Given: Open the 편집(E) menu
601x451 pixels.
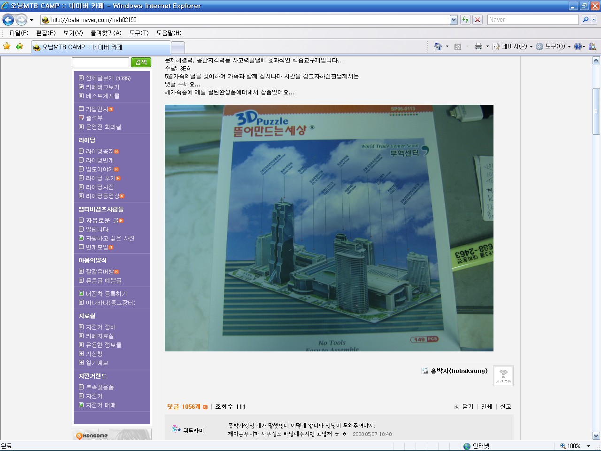Looking at the screenshot, I should coord(46,33).
